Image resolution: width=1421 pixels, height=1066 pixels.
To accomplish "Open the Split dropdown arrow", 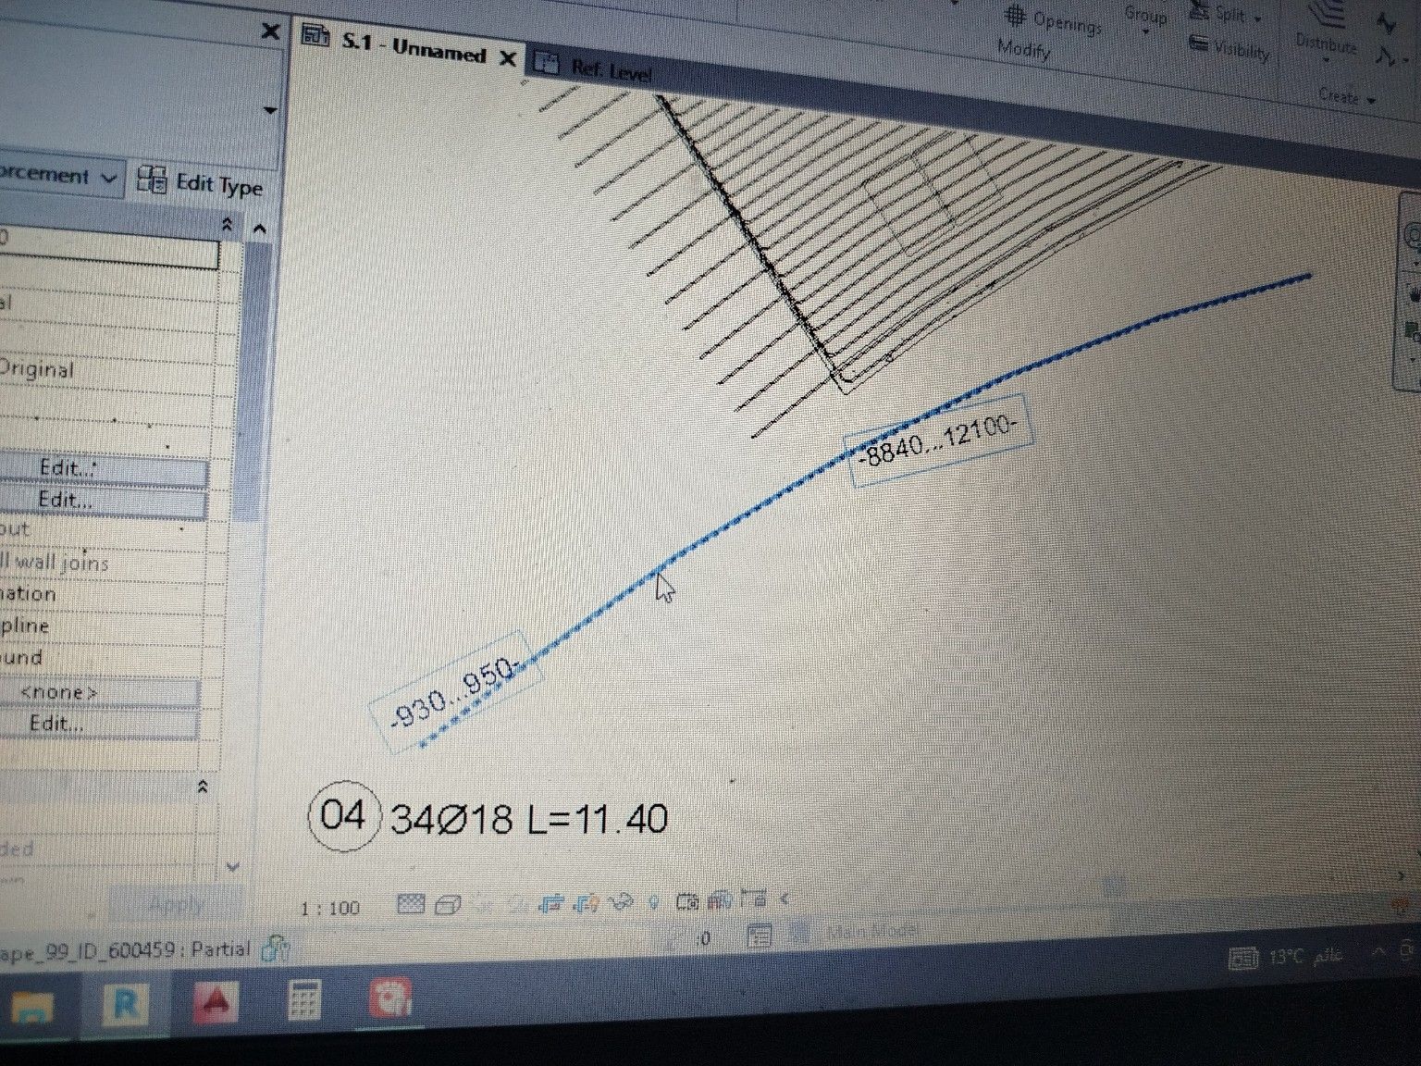I will [x=1258, y=19].
